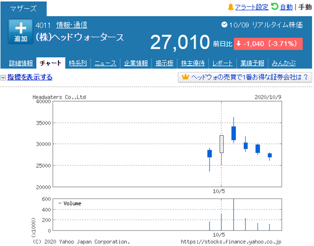Screen dimensions: 314x246
Task: Open the ニュース tab
Action: click(x=105, y=63)
